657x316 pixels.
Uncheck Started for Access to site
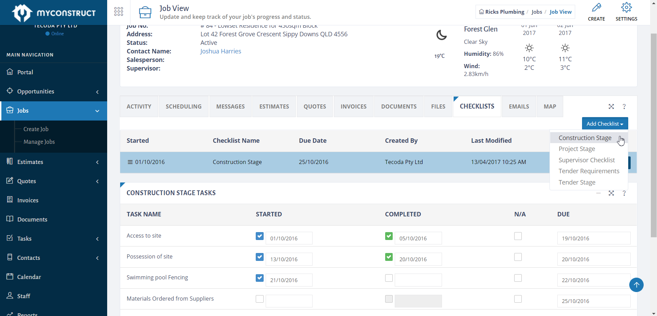[260, 236]
